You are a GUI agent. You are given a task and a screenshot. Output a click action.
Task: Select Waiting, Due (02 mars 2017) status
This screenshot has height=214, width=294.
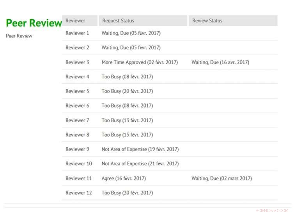[x=221, y=179]
